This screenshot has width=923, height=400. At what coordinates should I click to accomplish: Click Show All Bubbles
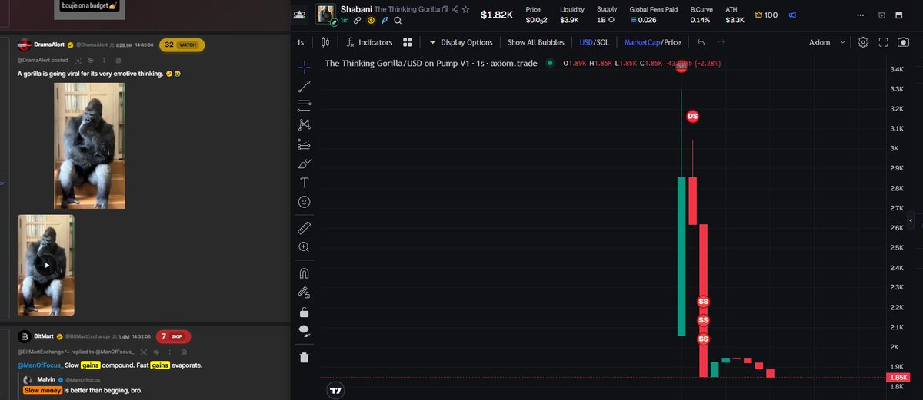pyautogui.click(x=535, y=42)
